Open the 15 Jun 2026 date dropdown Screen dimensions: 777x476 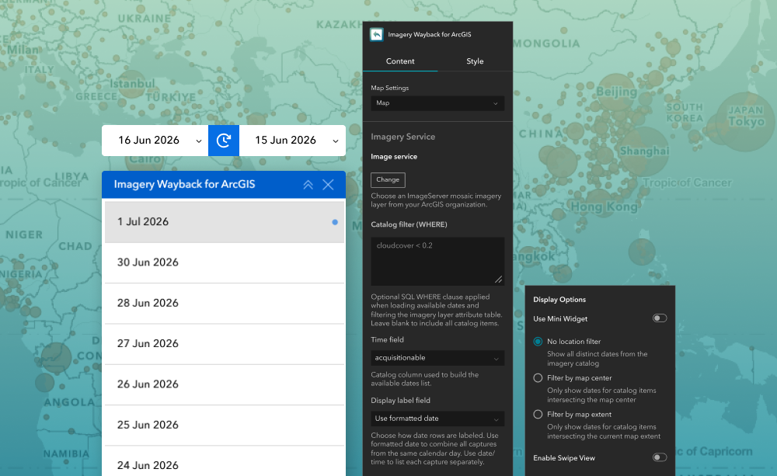(x=292, y=141)
